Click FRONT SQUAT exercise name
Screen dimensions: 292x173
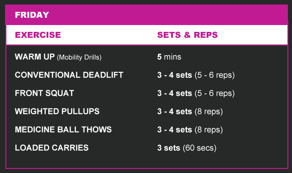pos(44,93)
